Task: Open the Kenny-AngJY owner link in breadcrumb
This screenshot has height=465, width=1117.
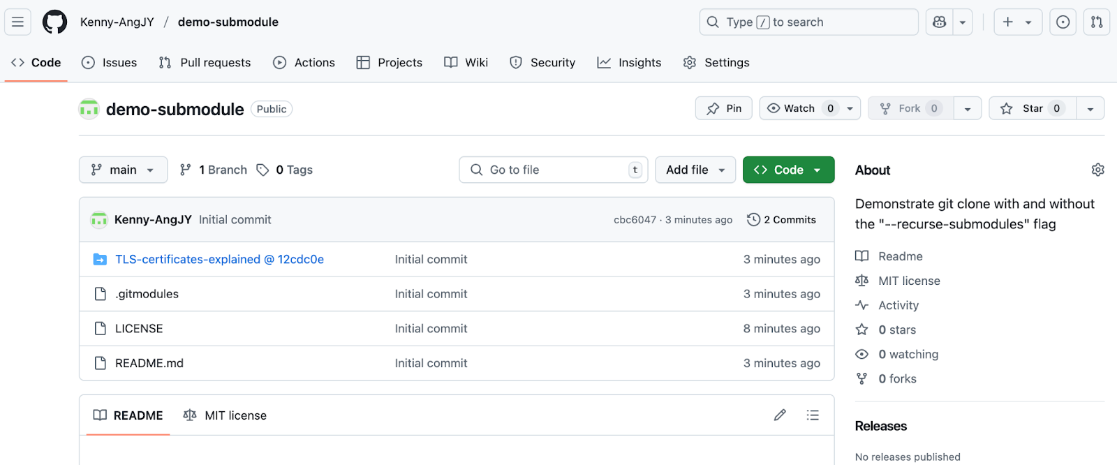Action: (117, 22)
